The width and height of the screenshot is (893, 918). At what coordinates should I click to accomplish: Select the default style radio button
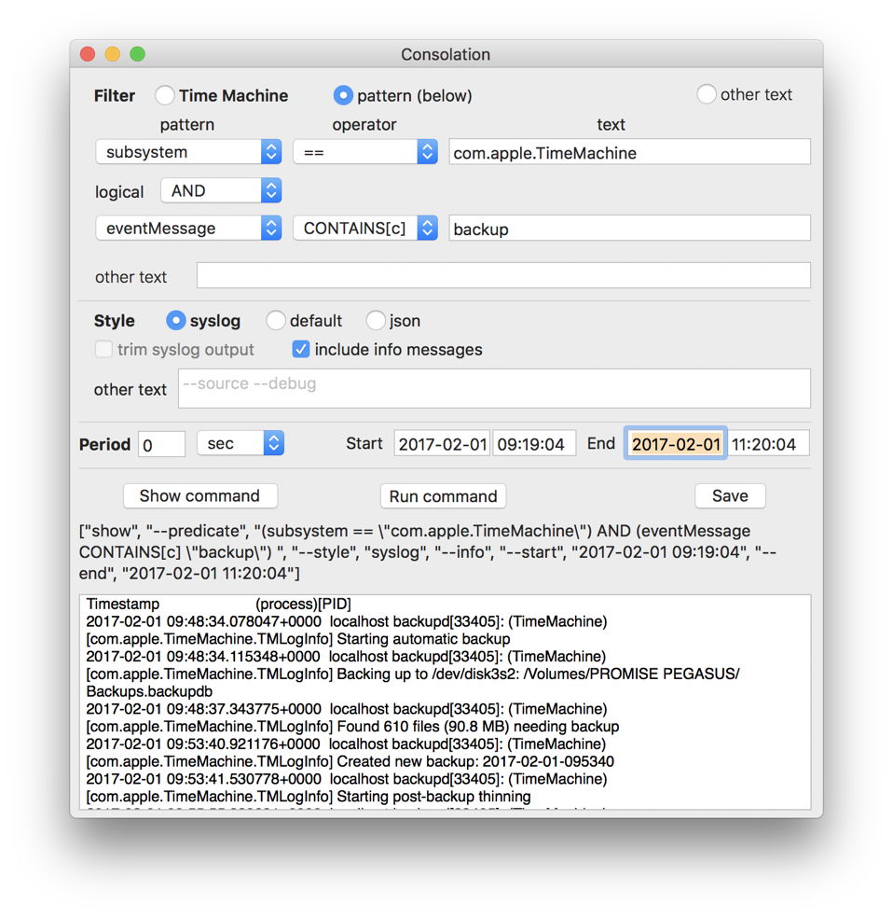tap(276, 321)
